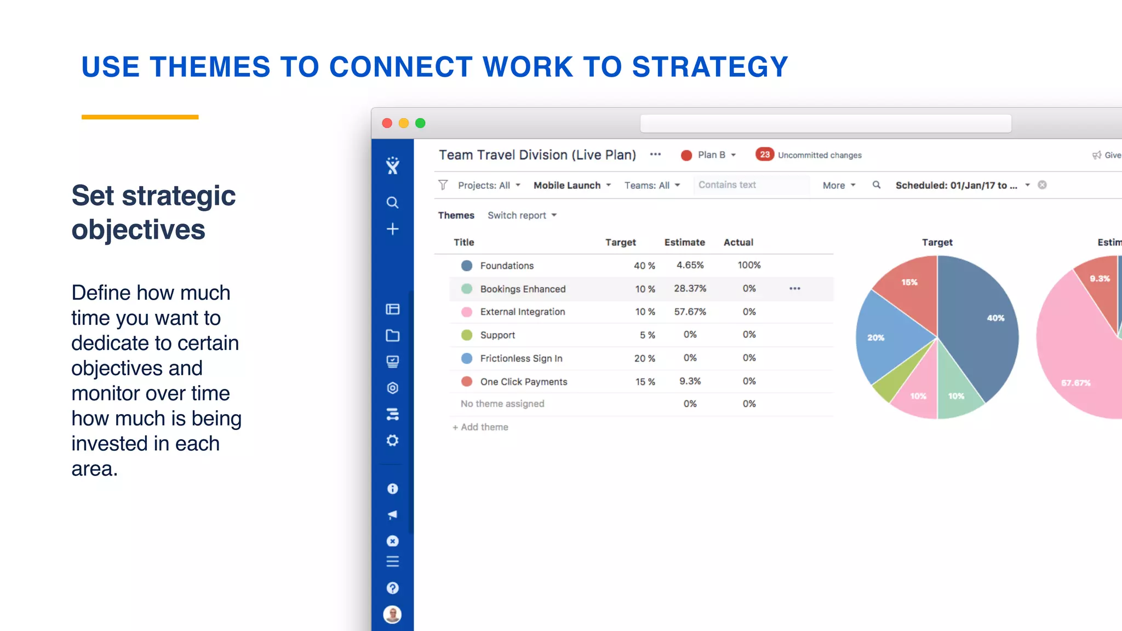Expand the Teams: All filter

652,185
